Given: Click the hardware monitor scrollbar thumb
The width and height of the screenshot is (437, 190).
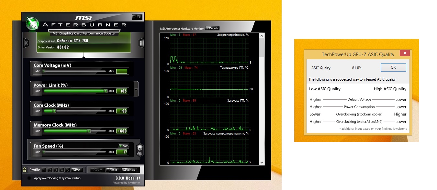Looking at the screenshot, I should (262, 48).
